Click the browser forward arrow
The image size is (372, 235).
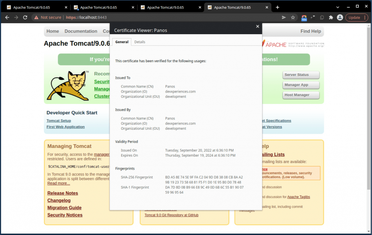pos(16,17)
